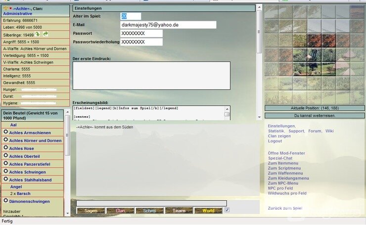Click the Clan chat button
Viewport: 366px width, 225px height.
click(x=120, y=211)
